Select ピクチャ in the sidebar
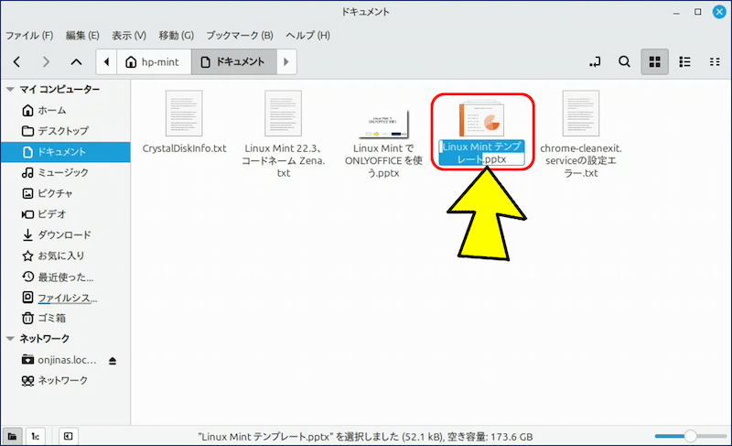Image resolution: width=732 pixels, height=446 pixels. pyautogui.click(x=65, y=193)
